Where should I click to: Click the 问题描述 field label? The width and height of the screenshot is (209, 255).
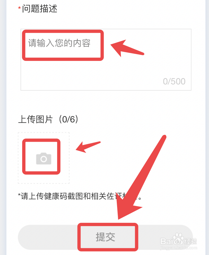(x=40, y=8)
